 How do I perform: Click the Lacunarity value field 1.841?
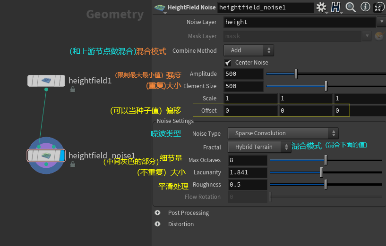248,172
